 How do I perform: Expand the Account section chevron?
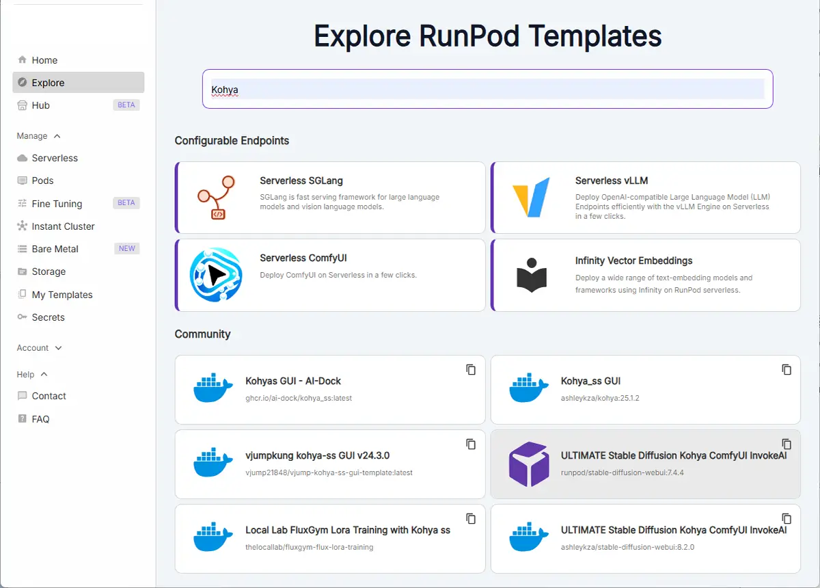click(x=58, y=348)
